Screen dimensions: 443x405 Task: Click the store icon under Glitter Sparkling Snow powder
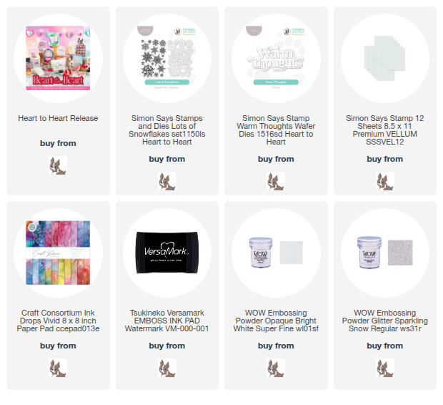click(x=385, y=368)
